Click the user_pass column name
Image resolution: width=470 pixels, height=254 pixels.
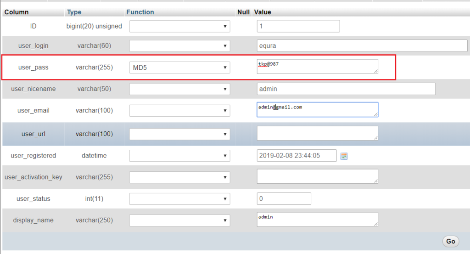33,67
